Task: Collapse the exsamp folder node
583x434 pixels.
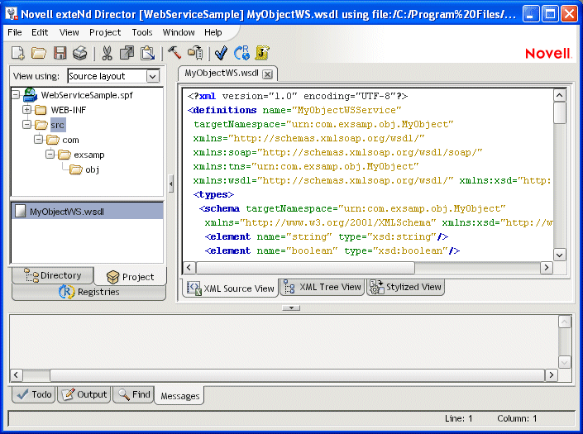Action: click(50, 155)
